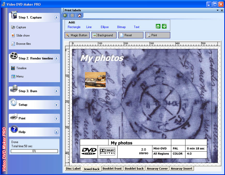Viewport: 225px width, 175px height.
Task: Select the photo thumbnail on the label
Action: [x=95, y=80]
